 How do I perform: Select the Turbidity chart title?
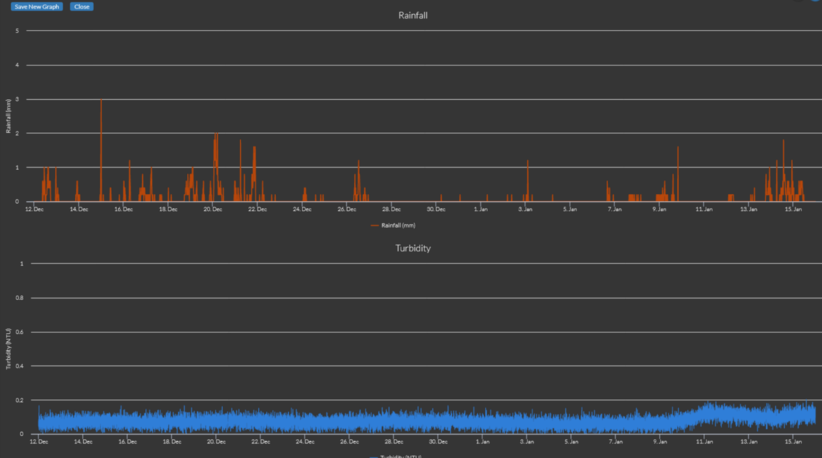tap(412, 248)
